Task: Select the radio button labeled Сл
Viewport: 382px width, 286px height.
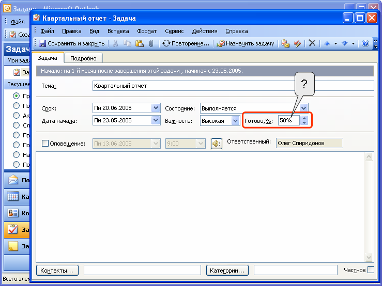Action: [x=16, y=125]
